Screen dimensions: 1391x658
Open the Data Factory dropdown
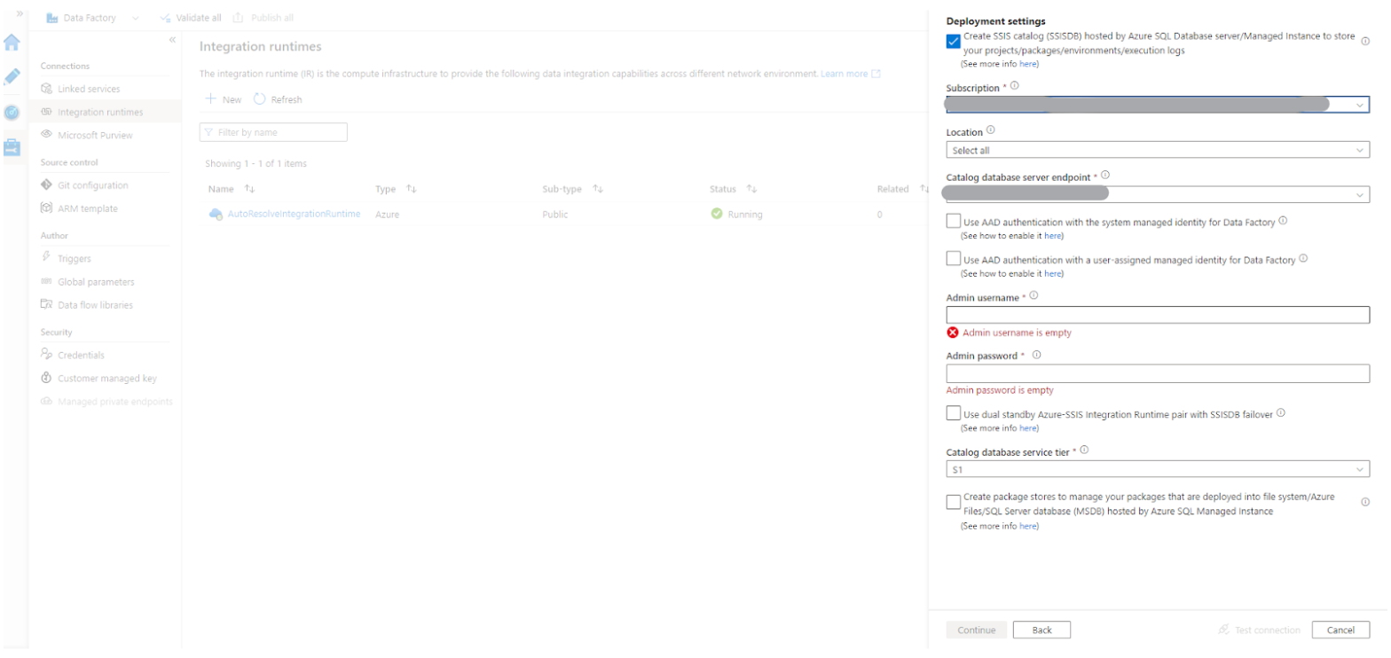click(x=92, y=18)
